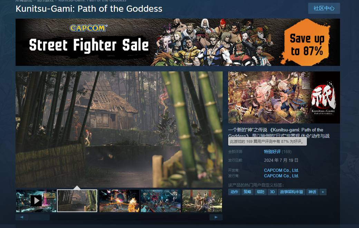Open the Street Fighter Sale banner
Screen dimensions: 359x228
pos(178,42)
